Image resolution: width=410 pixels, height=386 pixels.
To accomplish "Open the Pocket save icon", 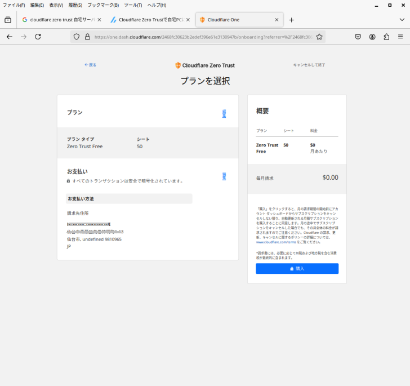I will 358,37.
